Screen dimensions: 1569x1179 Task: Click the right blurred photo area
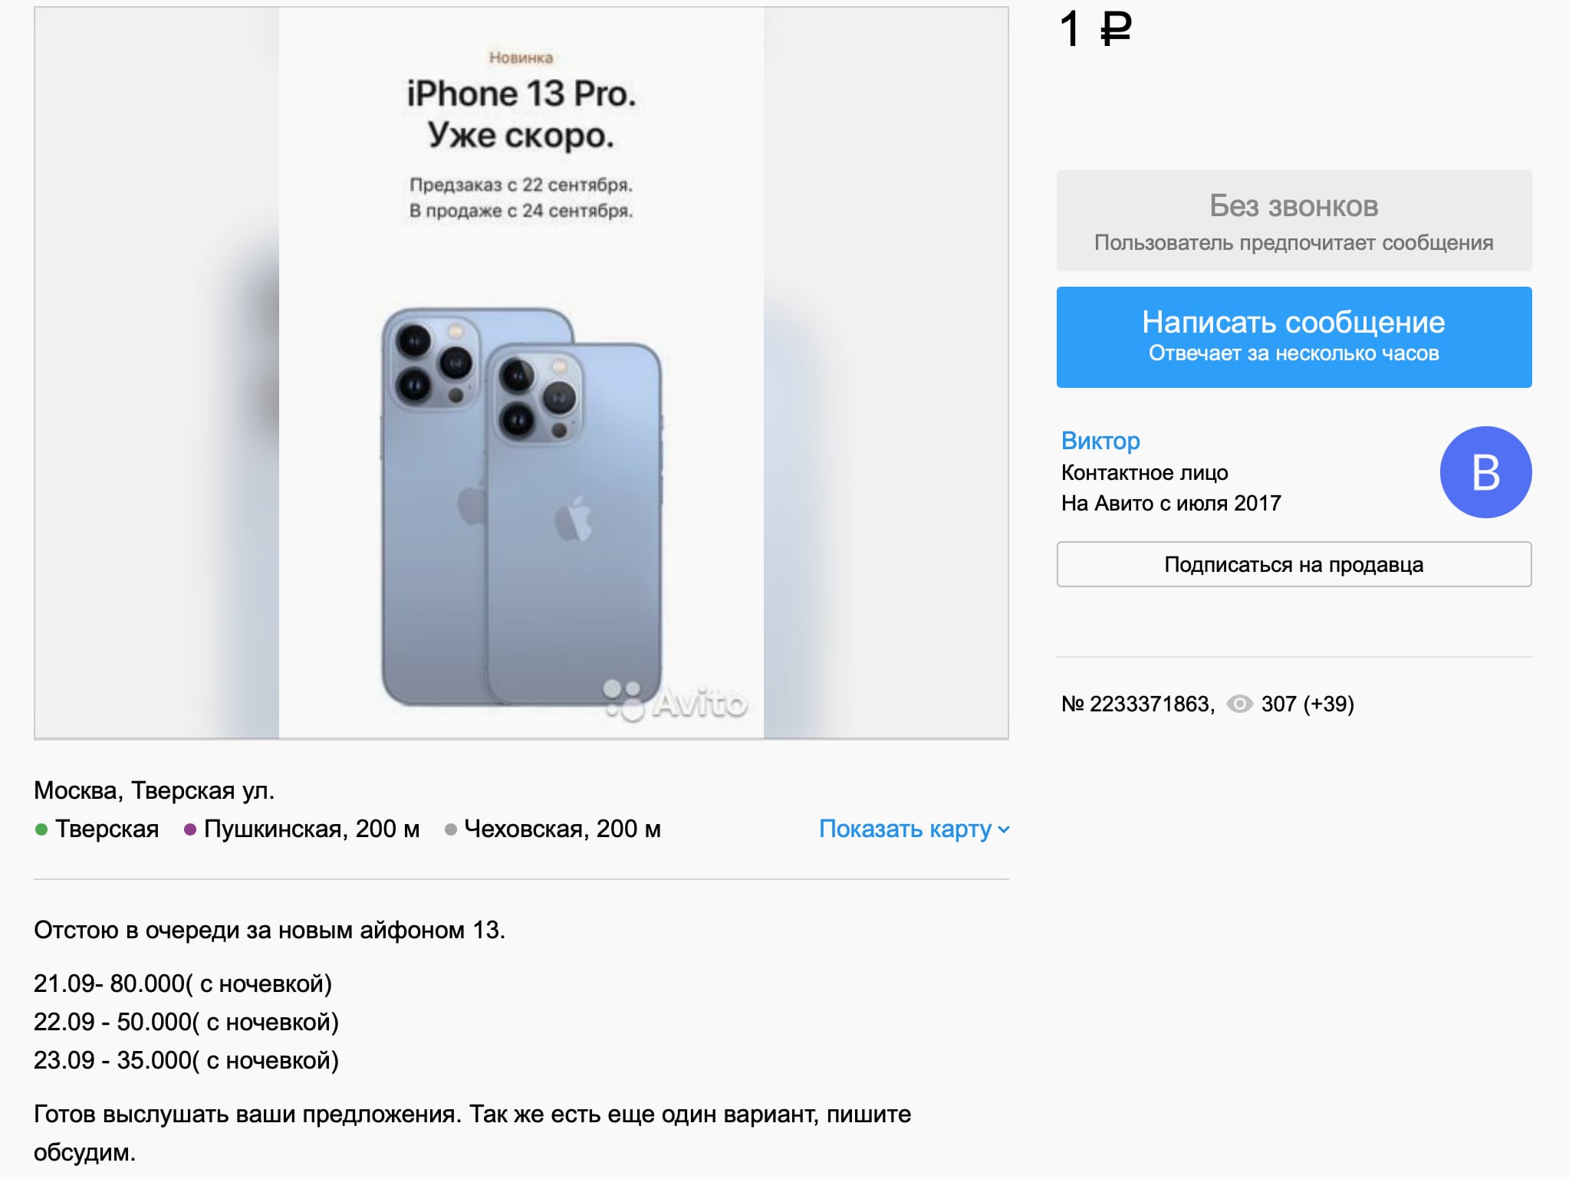pos(886,373)
